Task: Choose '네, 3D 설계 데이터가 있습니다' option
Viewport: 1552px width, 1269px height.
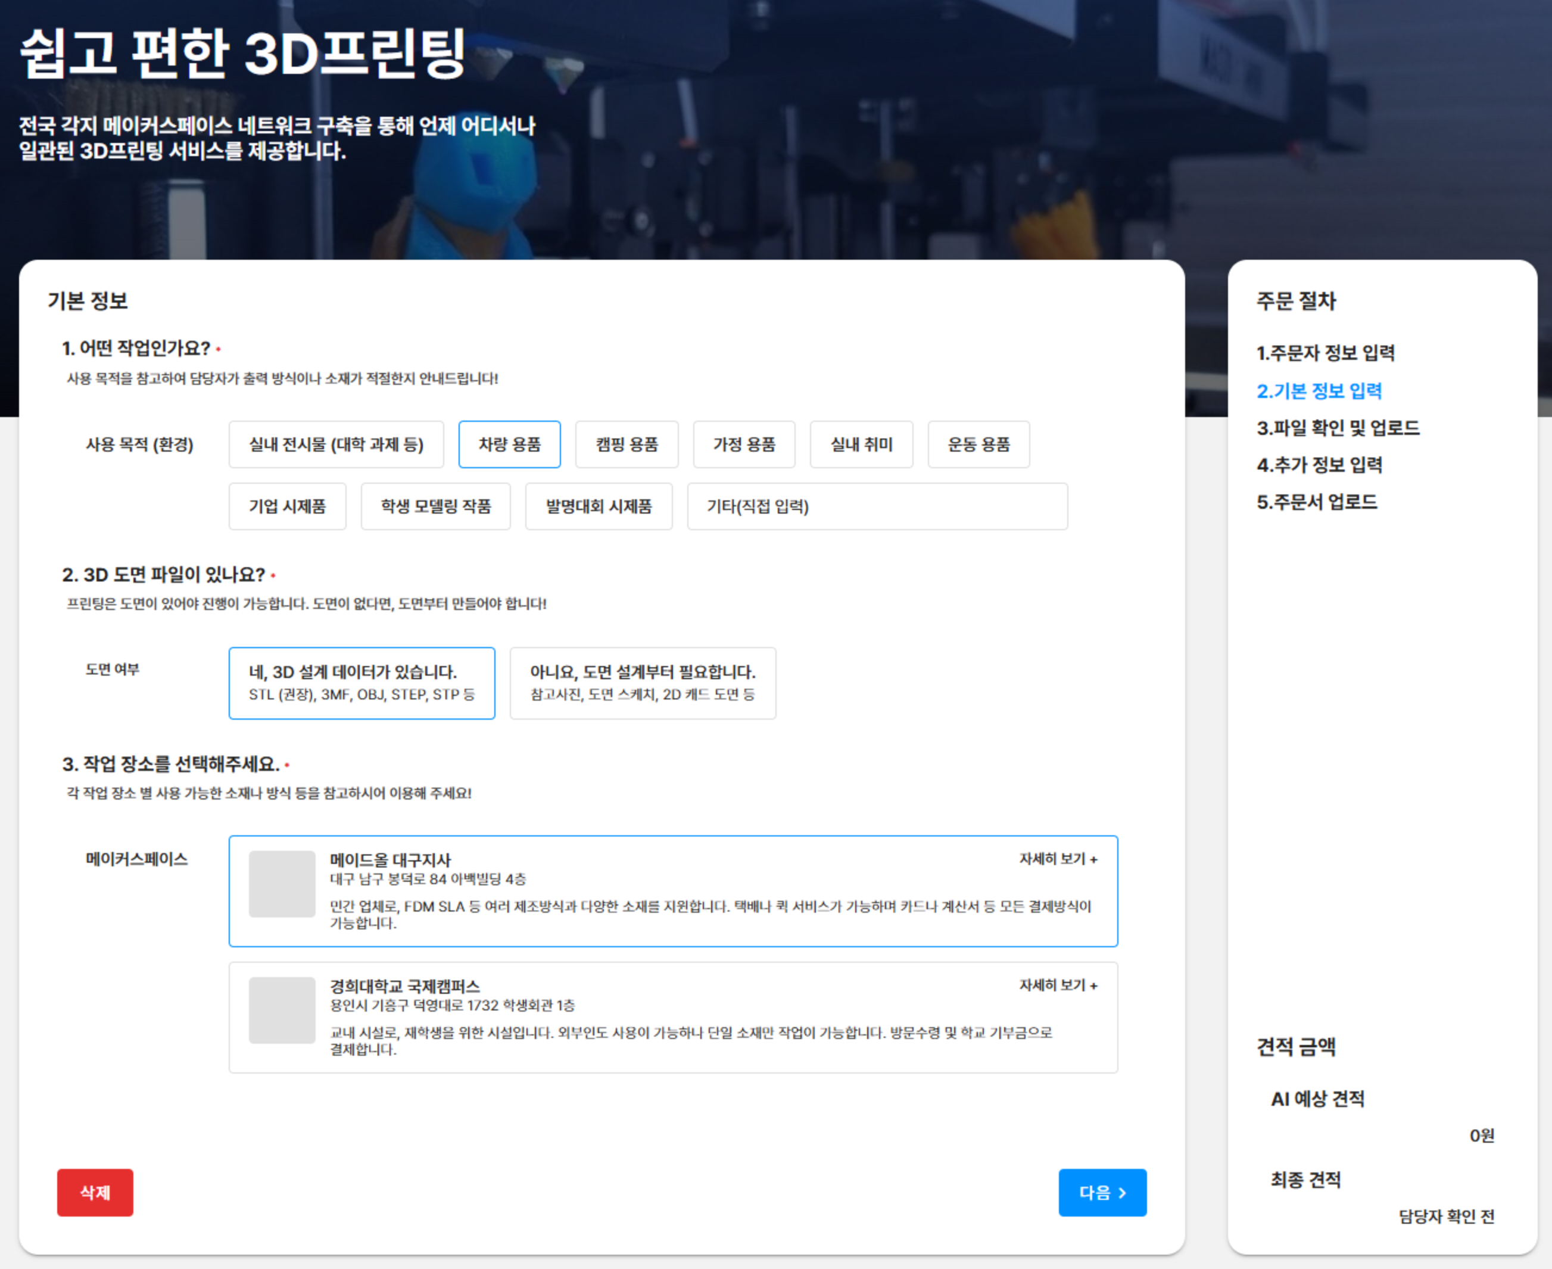Action: coord(361,683)
